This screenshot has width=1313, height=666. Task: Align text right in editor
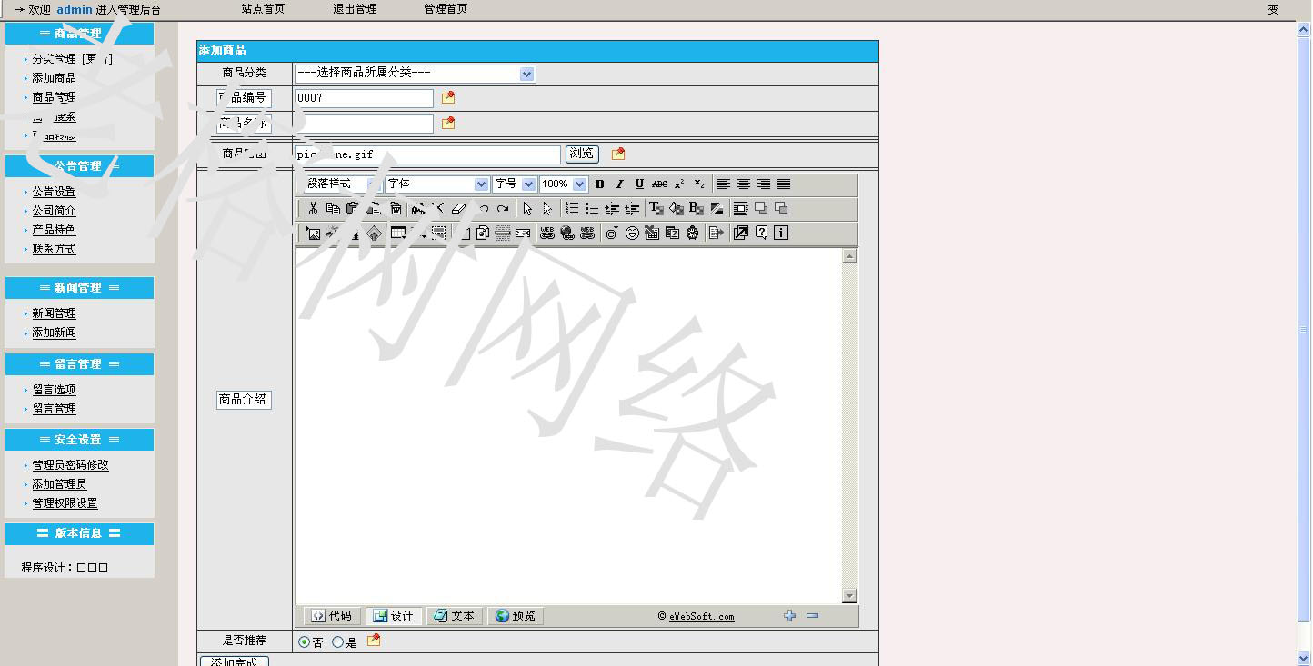coord(764,184)
